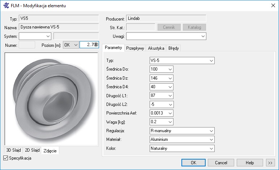This screenshot has height=170, width=279.
Task: Open the Poziom OK dropdown
Action: [x=71, y=45]
